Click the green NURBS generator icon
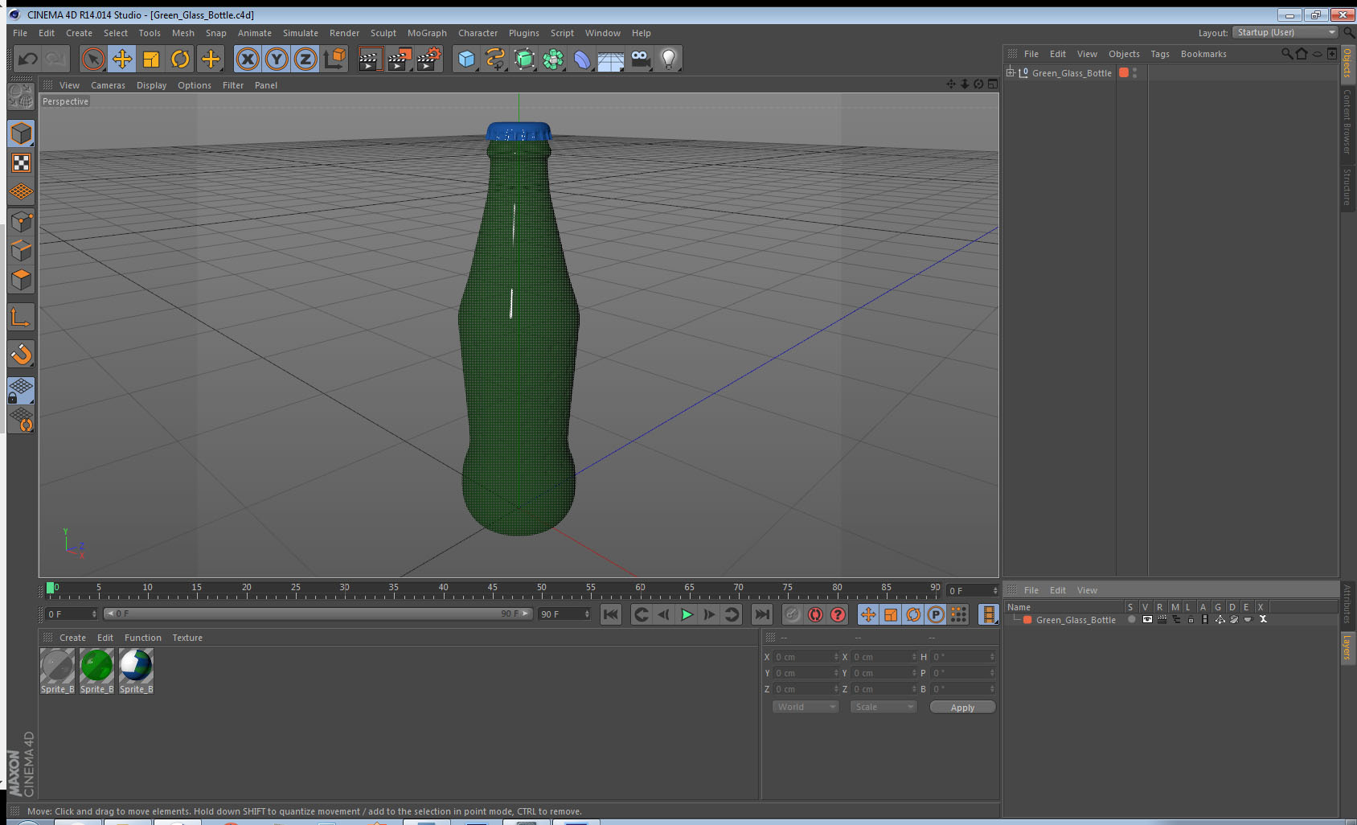 [524, 59]
